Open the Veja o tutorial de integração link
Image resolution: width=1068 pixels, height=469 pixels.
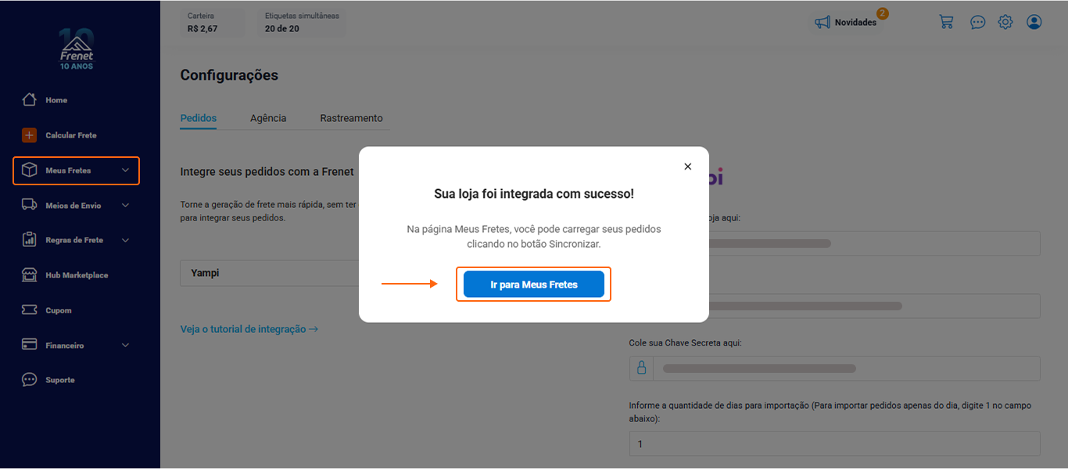pos(249,329)
